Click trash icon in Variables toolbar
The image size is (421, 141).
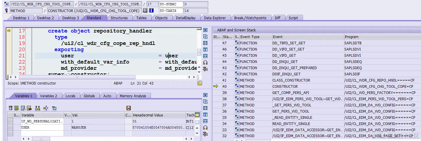tap(11, 108)
